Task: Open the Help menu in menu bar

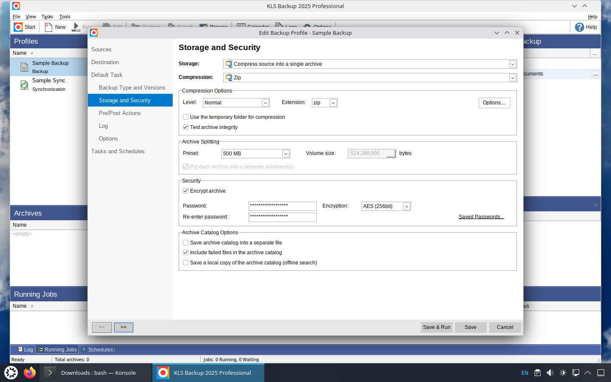Action: (x=592, y=17)
